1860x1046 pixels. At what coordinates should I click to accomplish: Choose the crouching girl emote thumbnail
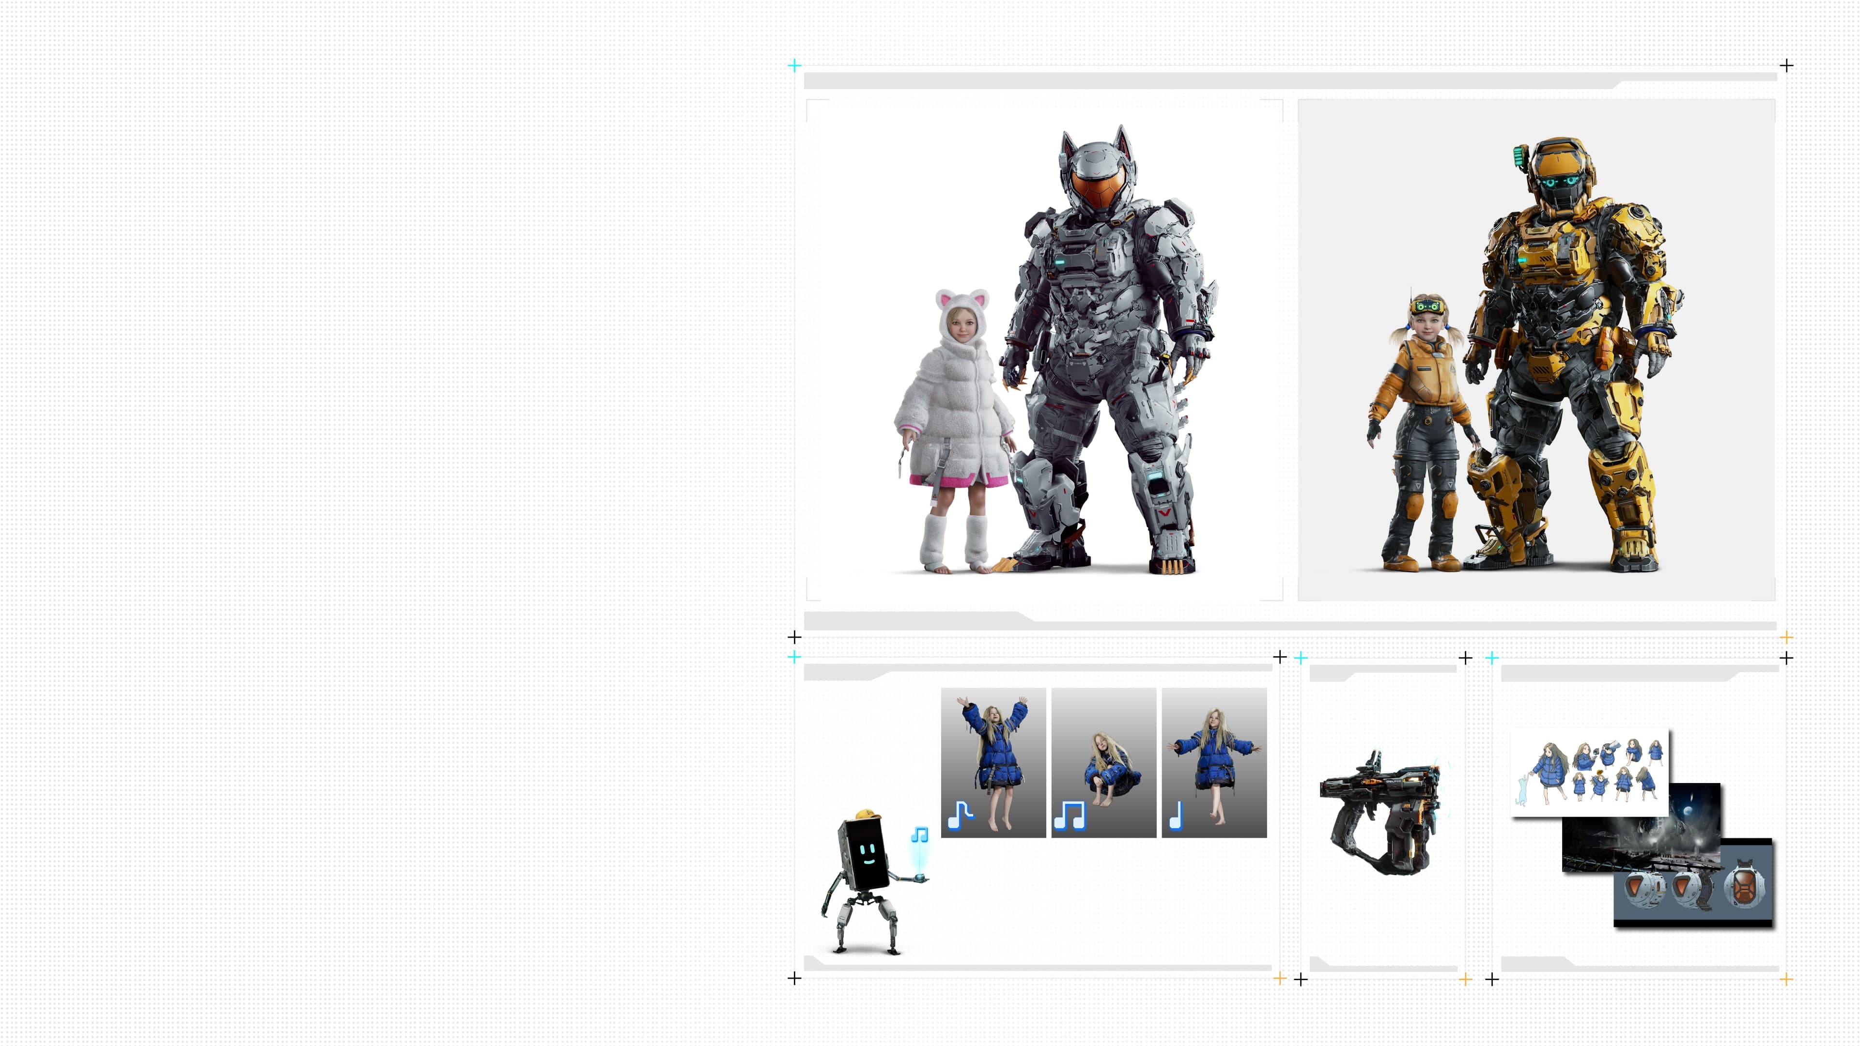(1104, 763)
